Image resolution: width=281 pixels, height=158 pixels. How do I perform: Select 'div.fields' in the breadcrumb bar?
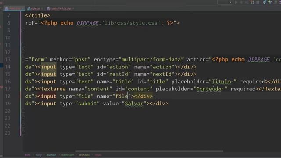point(84,155)
